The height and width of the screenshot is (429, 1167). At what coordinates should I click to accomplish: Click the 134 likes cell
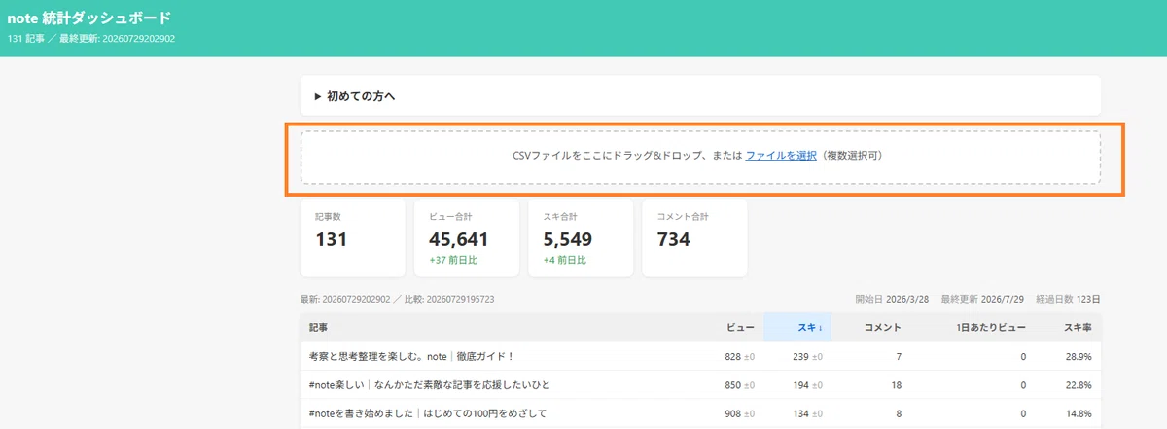807,413
